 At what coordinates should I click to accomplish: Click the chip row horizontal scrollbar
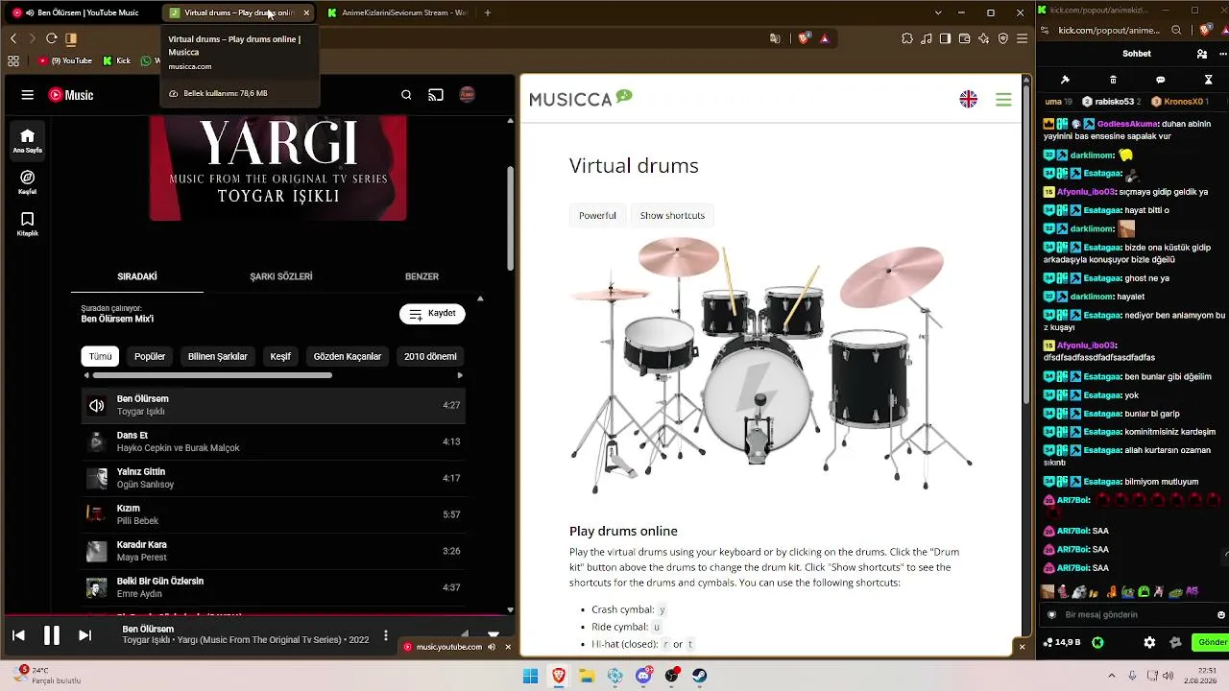(x=211, y=375)
